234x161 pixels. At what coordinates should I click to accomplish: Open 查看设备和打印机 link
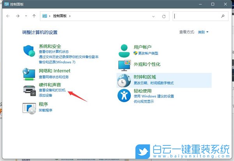pyautogui.click(x=52, y=90)
